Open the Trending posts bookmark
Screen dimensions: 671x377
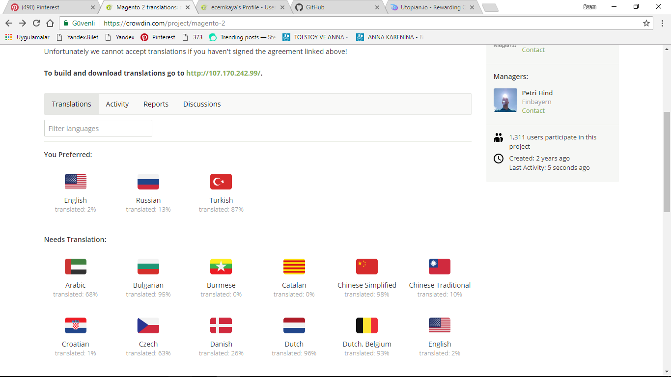point(242,37)
